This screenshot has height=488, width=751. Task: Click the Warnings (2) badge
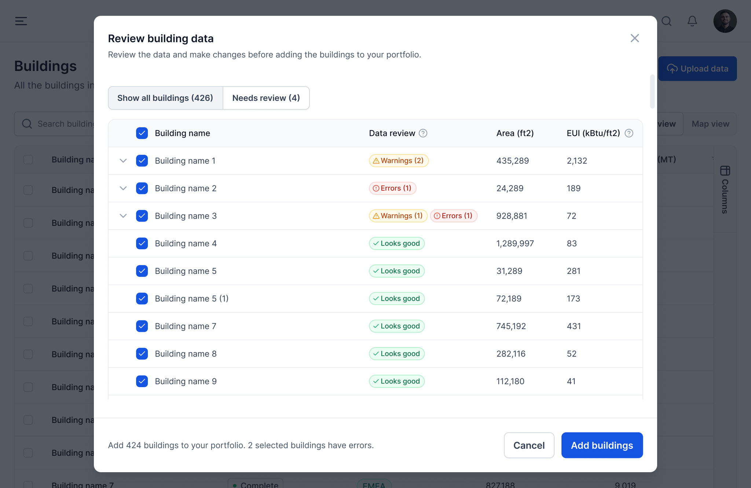point(399,161)
